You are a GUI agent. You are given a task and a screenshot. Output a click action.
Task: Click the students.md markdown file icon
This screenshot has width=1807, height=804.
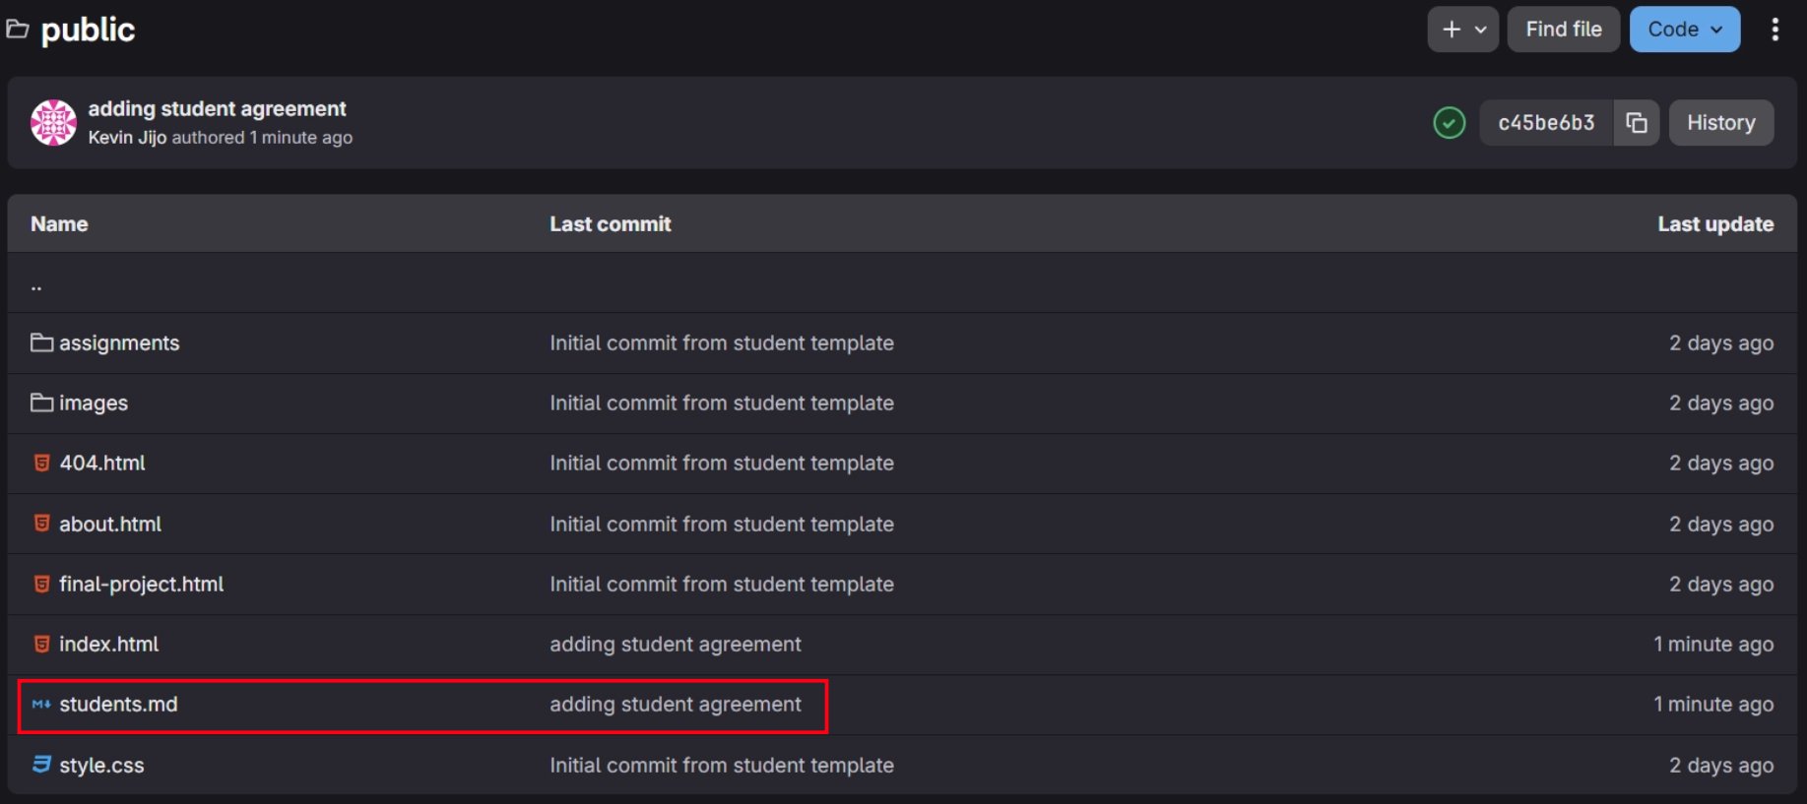41,705
